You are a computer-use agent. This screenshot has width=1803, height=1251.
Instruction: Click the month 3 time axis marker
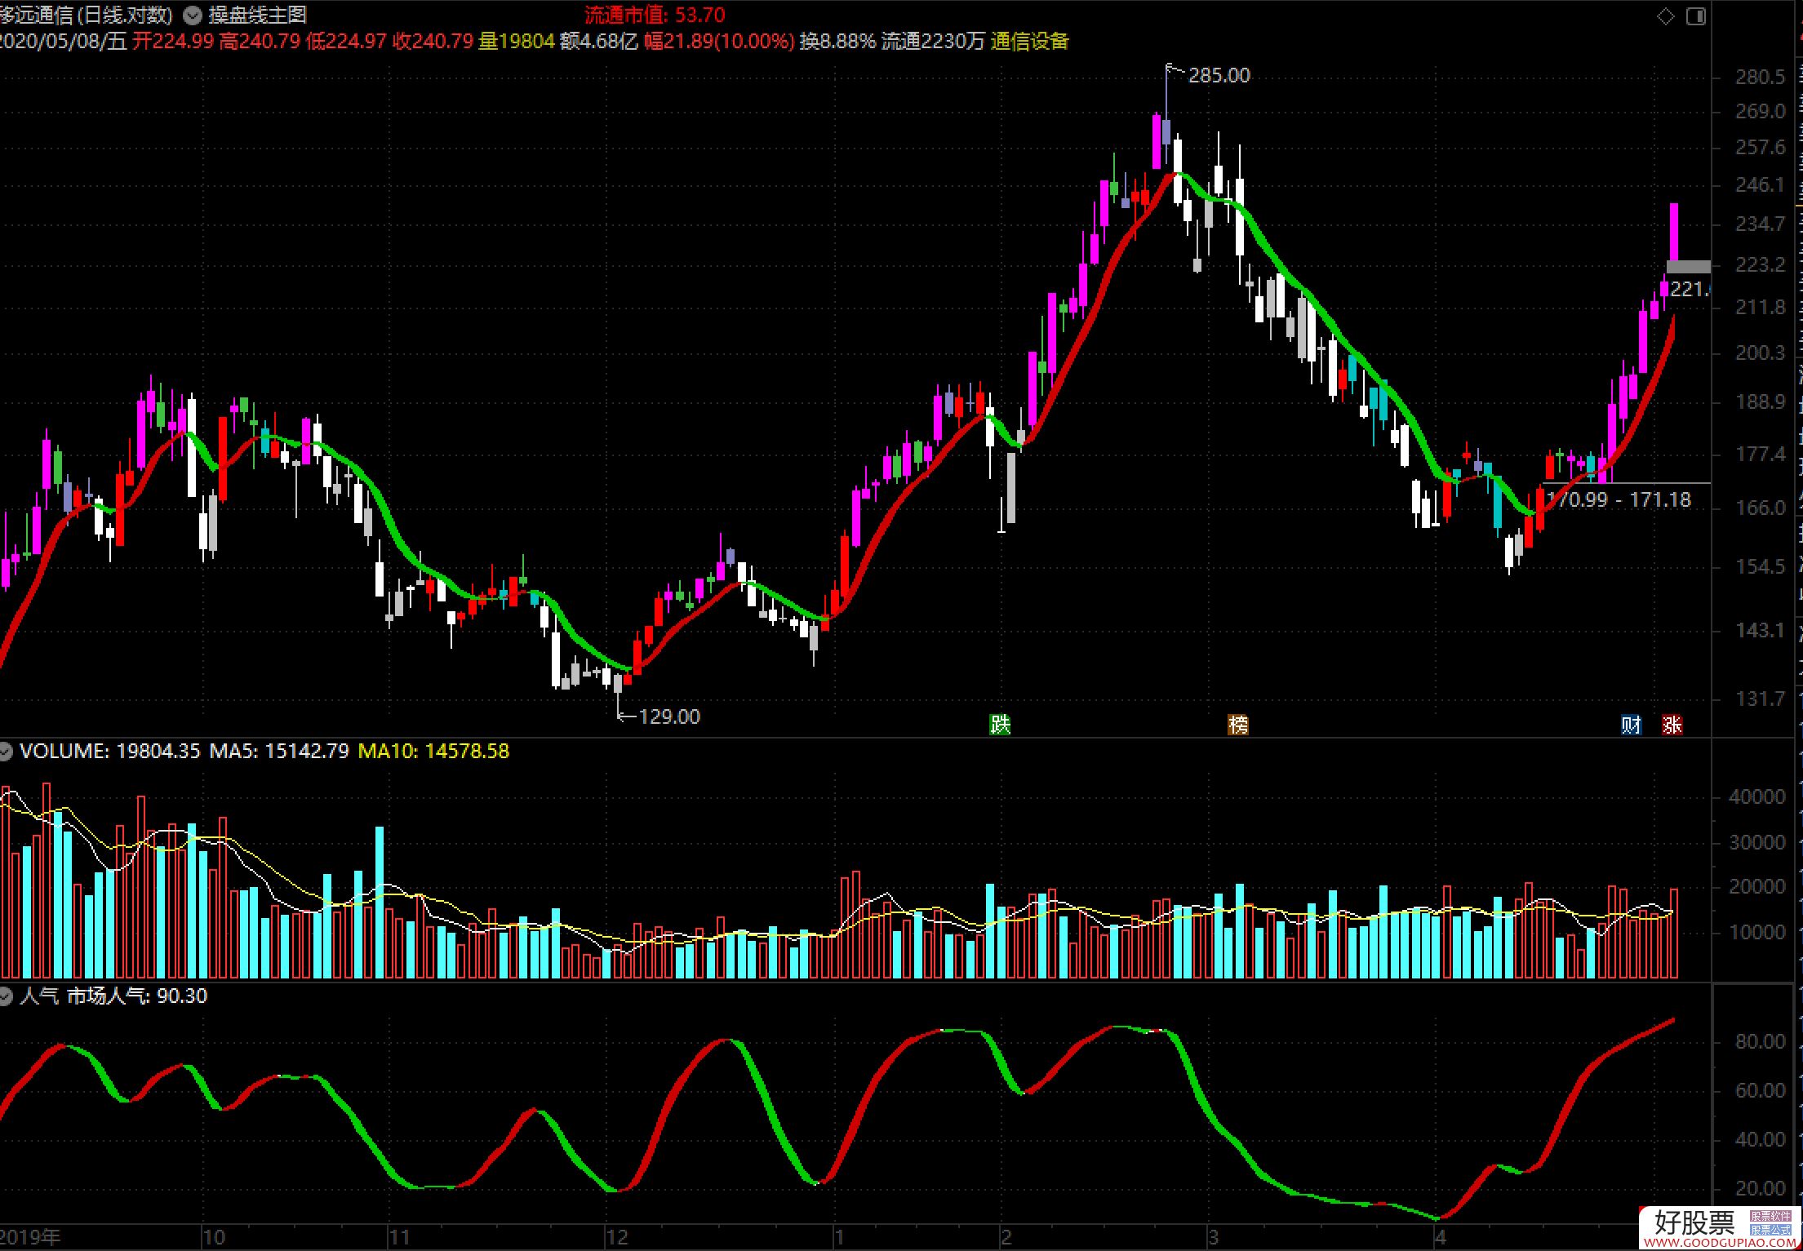[1213, 1237]
